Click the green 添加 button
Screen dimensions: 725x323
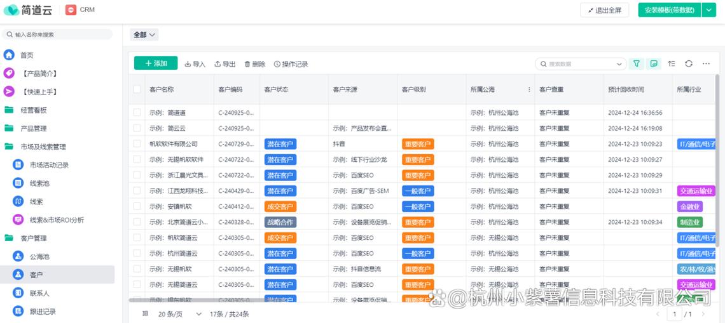156,63
